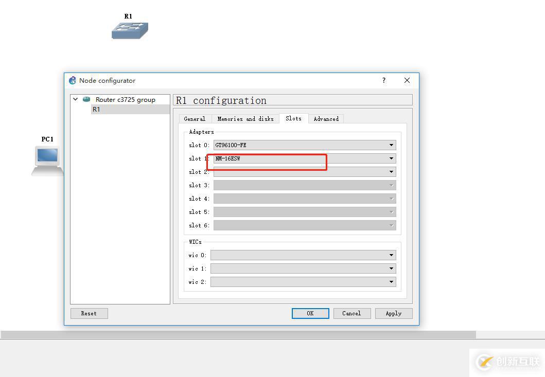Viewport: 545px width, 377px height.
Task: Open the help question mark in Node configurator
Action: coord(384,80)
